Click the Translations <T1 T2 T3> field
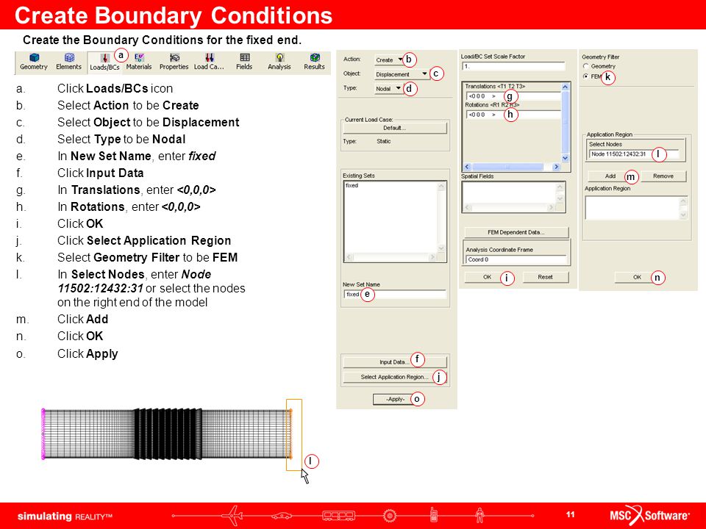 [513, 96]
